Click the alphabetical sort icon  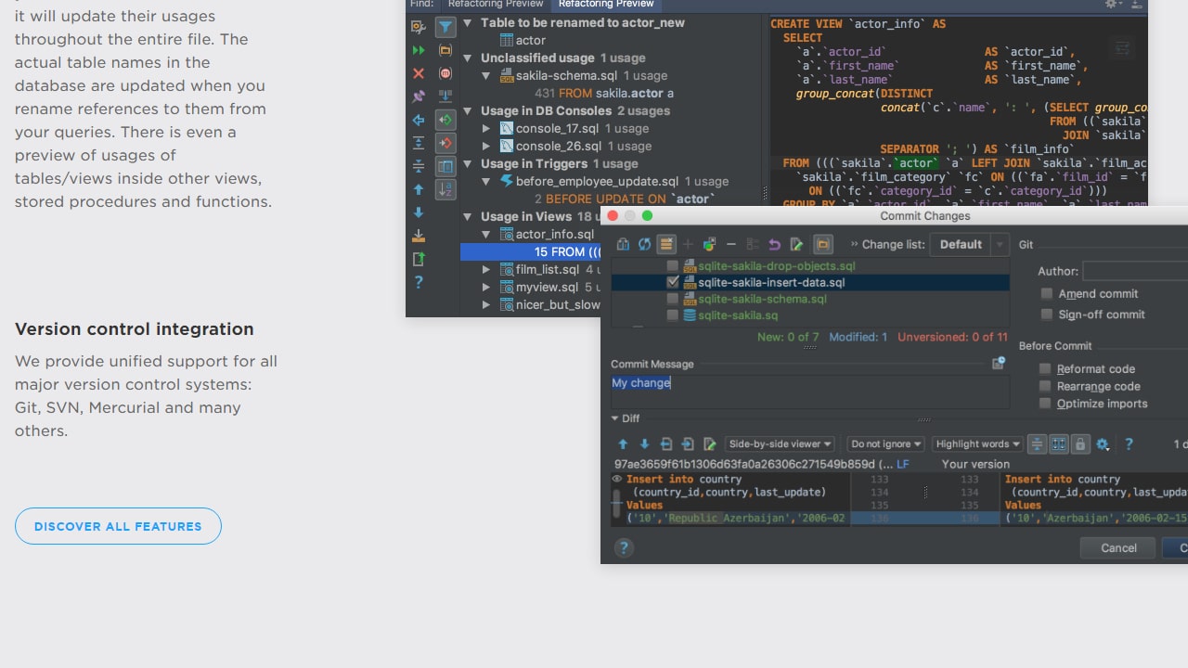[x=445, y=189]
